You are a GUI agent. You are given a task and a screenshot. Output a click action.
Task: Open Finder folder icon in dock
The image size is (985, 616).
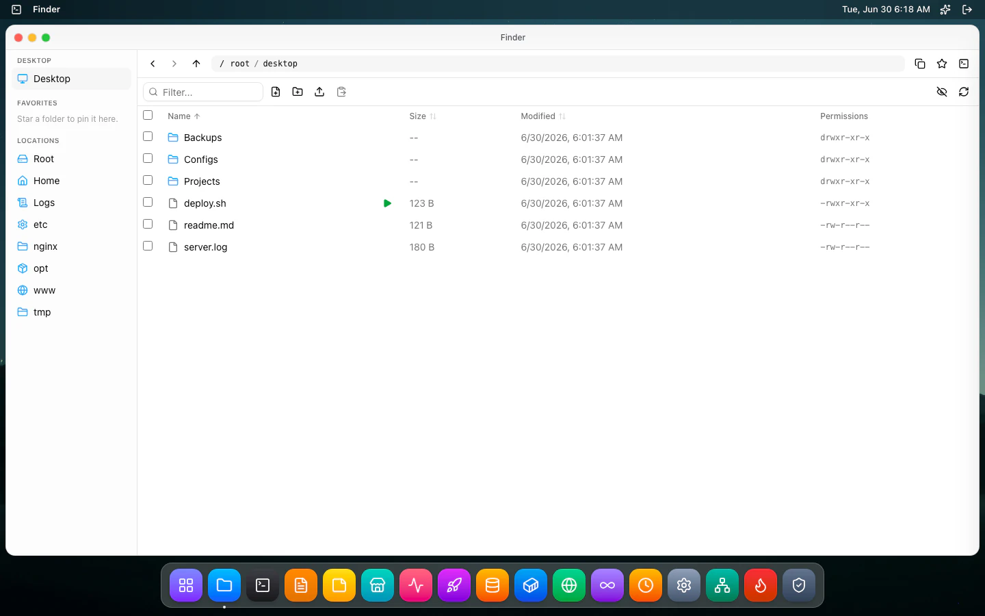[224, 585]
